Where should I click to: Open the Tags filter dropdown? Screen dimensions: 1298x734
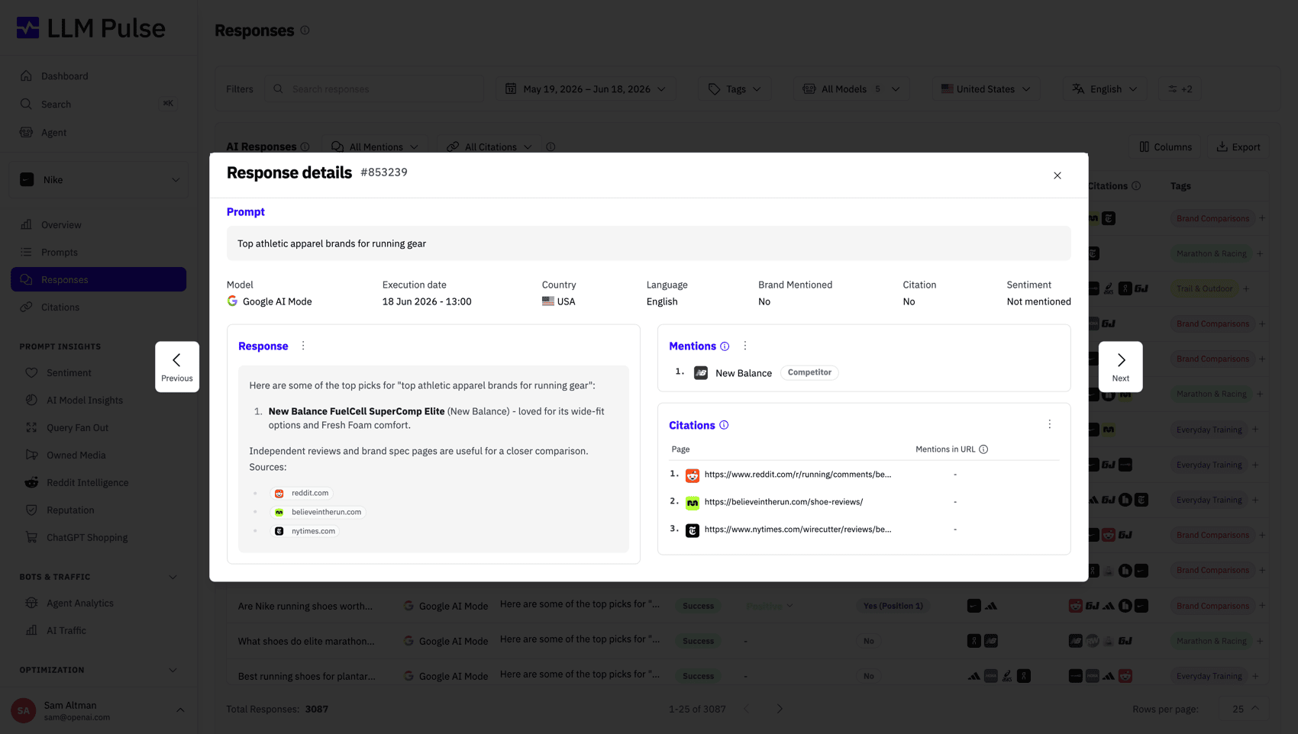click(735, 89)
